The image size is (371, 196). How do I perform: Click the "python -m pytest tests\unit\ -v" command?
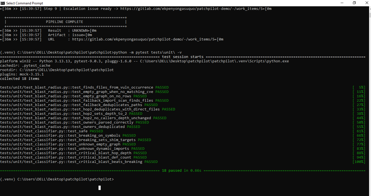pos(148,52)
